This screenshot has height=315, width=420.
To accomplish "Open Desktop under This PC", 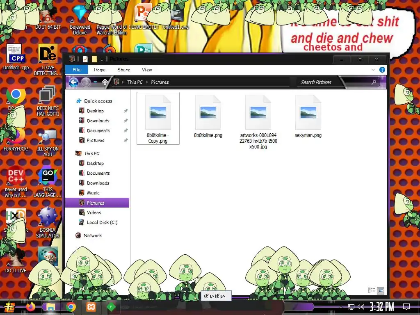I will (x=91, y=163).
